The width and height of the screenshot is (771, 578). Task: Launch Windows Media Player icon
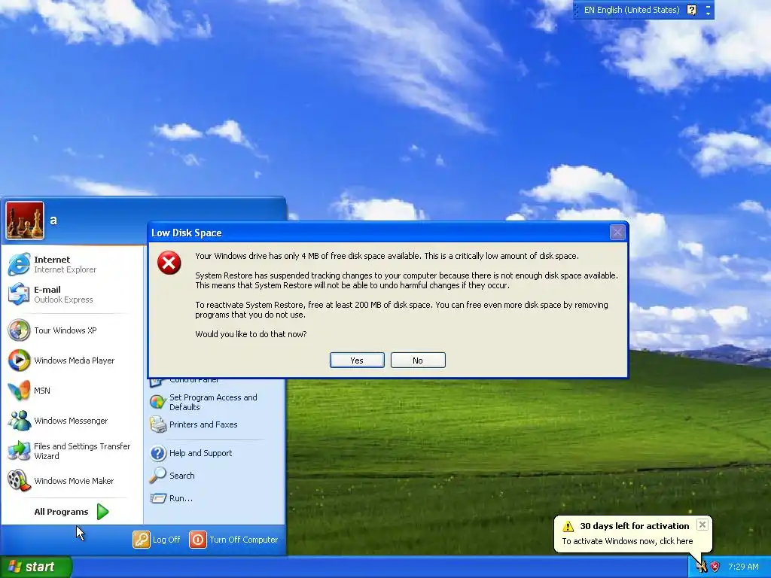pyautogui.click(x=19, y=360)
